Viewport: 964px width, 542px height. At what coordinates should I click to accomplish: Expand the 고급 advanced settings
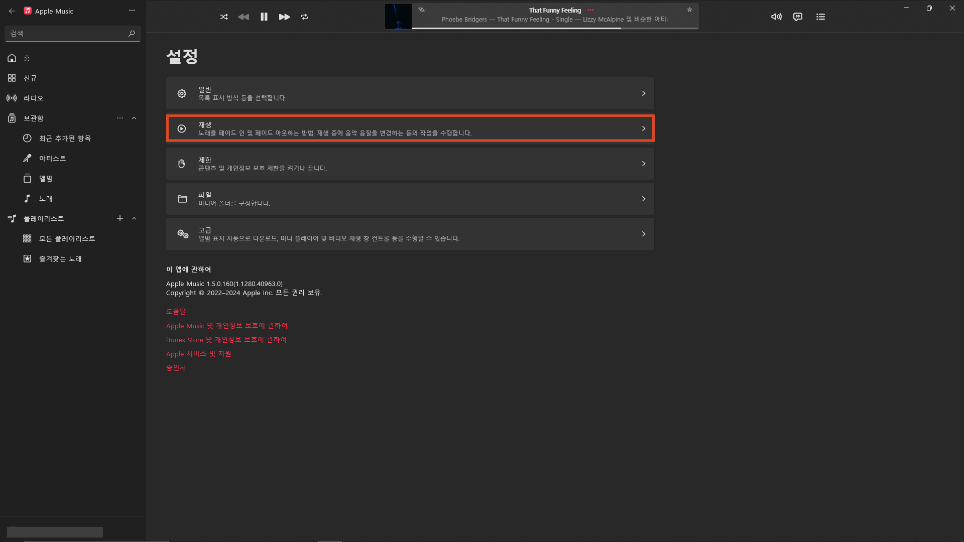pos(410,234)
